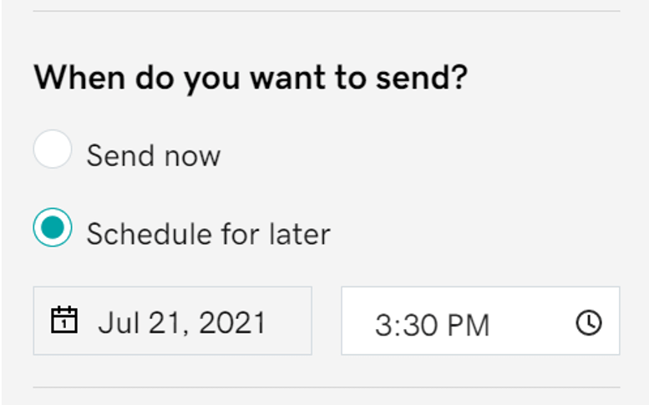Click the 'When do you want to send?' heading
This screenshot has height=405, width=649.
coord(251,78)
